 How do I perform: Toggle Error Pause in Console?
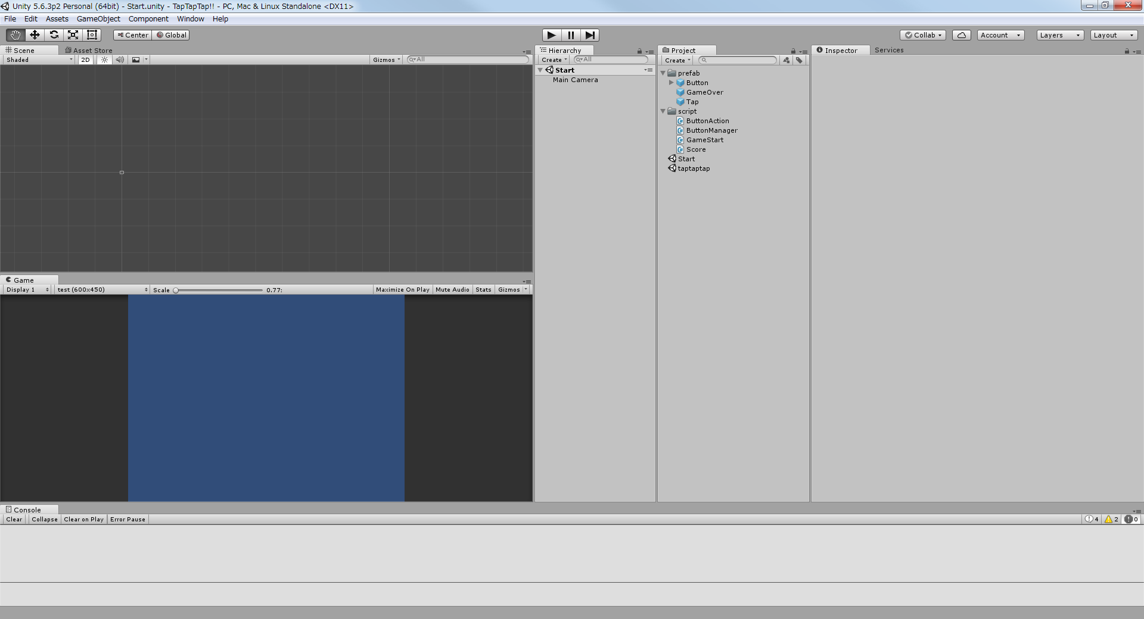128,519
